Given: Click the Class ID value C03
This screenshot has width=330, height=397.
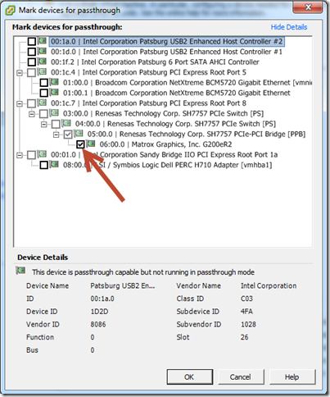Looking at the screenshot, I should point(246,299).
